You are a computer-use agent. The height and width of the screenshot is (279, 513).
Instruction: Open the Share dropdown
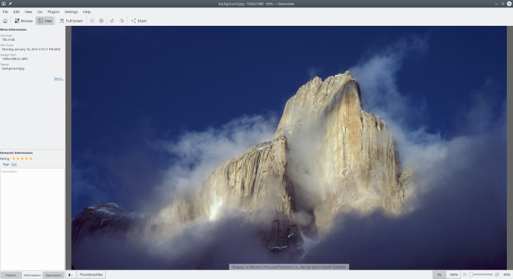coord(138,21)
